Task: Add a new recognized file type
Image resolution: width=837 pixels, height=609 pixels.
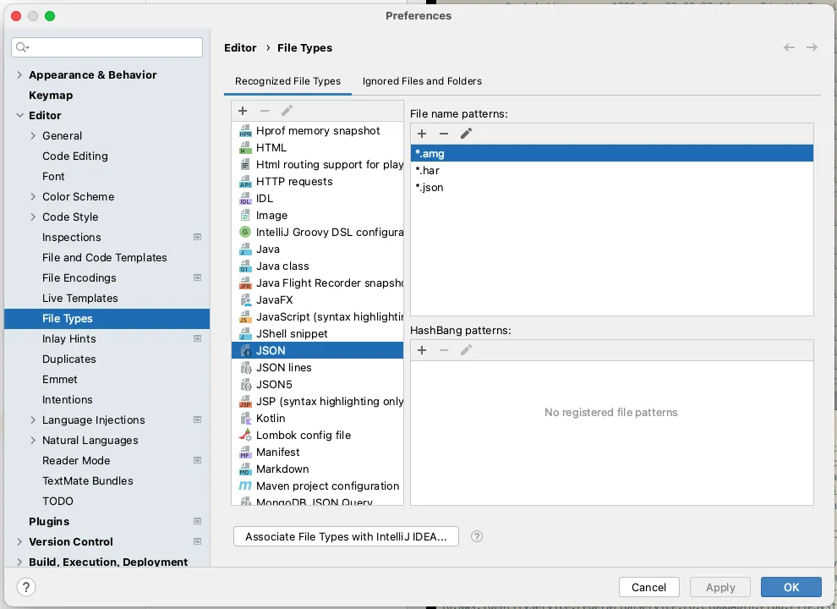Action: coord(243,111)
